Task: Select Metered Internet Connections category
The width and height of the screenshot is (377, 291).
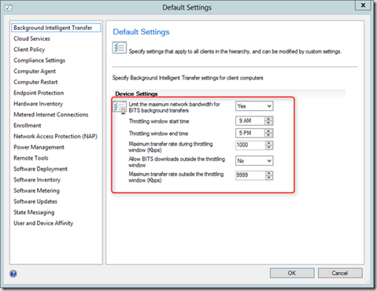Action: coord(51,115)
